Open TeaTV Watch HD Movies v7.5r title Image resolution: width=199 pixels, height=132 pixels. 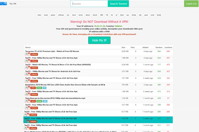(x=58, y=64)
